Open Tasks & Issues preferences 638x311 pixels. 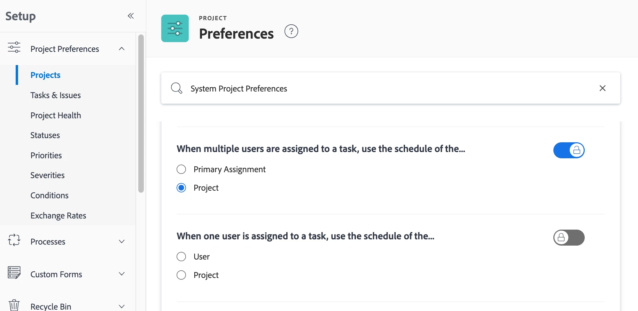[x=56, y=95]
